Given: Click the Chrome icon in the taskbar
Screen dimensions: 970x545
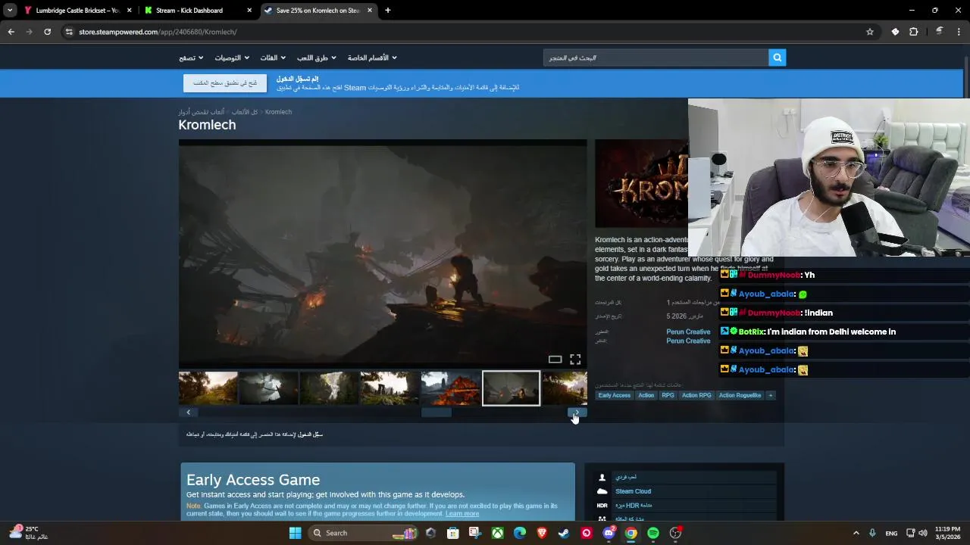Looking at the screenshot, I should point(630,533).
